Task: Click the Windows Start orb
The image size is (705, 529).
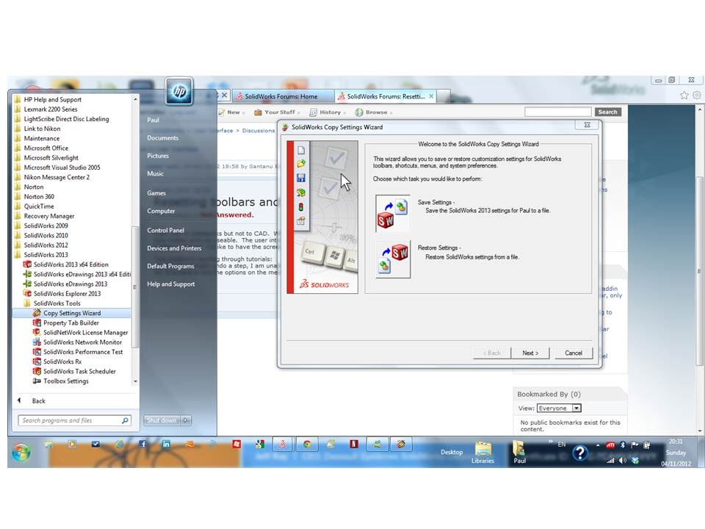Action: (21, 452)
